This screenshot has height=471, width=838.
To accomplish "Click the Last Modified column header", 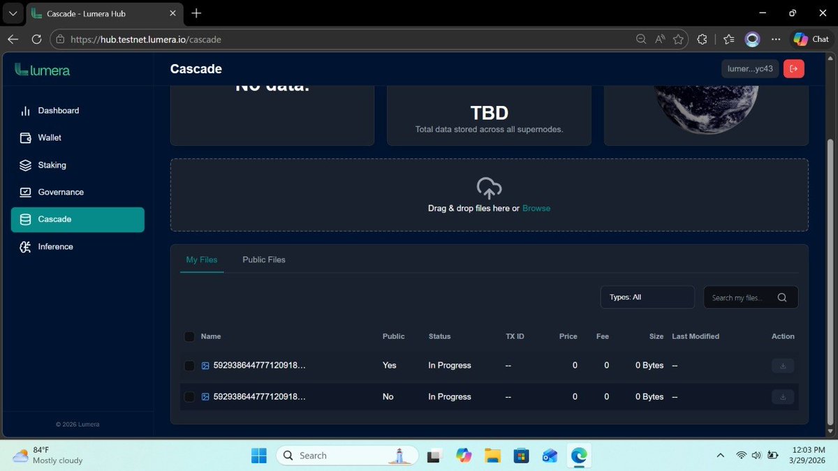I will [x=696, y=336].
